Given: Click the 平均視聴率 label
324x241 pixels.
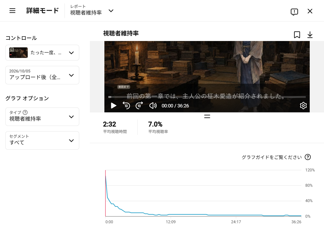Looking at the screenshot, I should click(158, 131).
